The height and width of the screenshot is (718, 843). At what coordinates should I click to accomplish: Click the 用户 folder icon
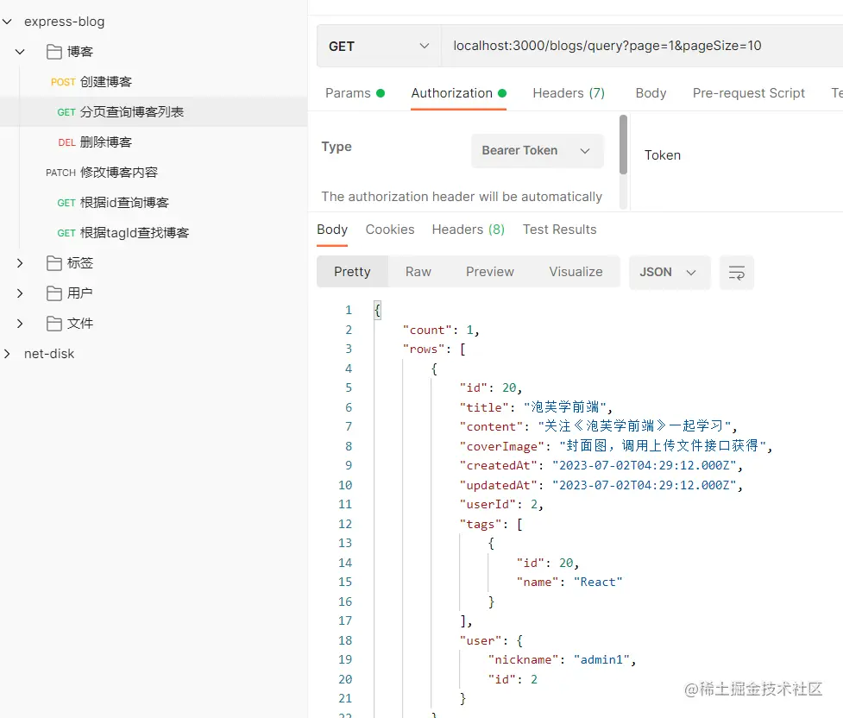pyautogui.click(x=53, y=293)
